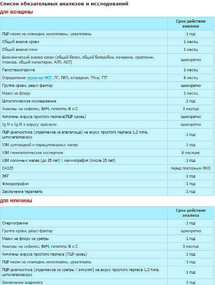
Task: Click the "Заключение андролога" row
Action: click(22, 282)
